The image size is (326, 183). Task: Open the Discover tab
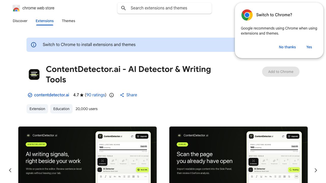[20, 21]
